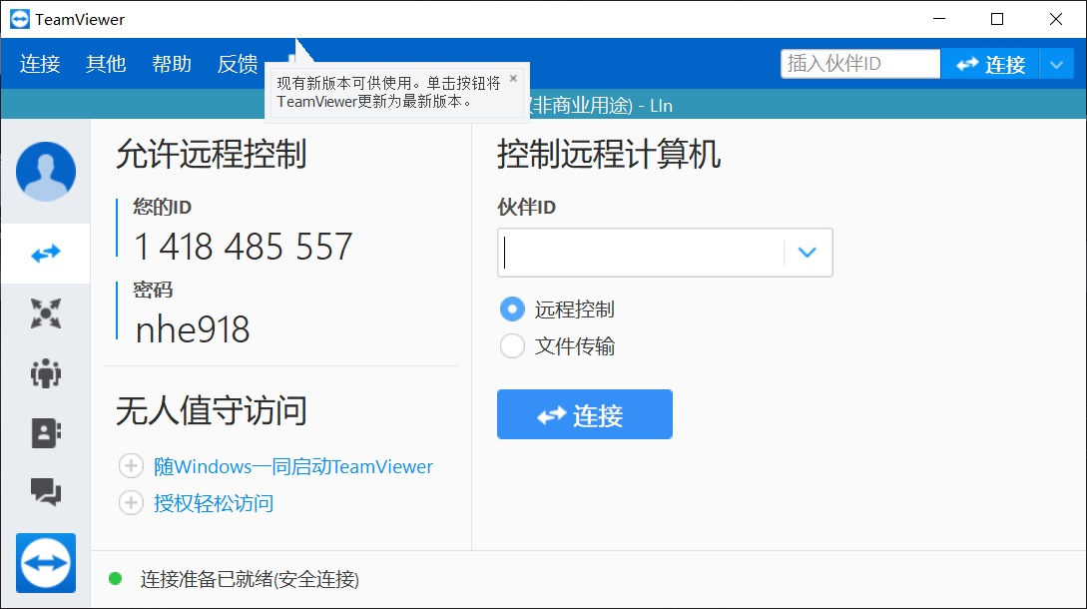Viewport: 1087px width, 609px height.
Task: Select the 文件传输 radio button
Action: point(512,345)
